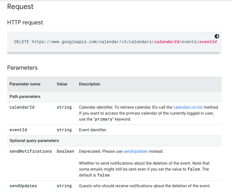Click the sendUpdates parameter name

pos(23,186)
